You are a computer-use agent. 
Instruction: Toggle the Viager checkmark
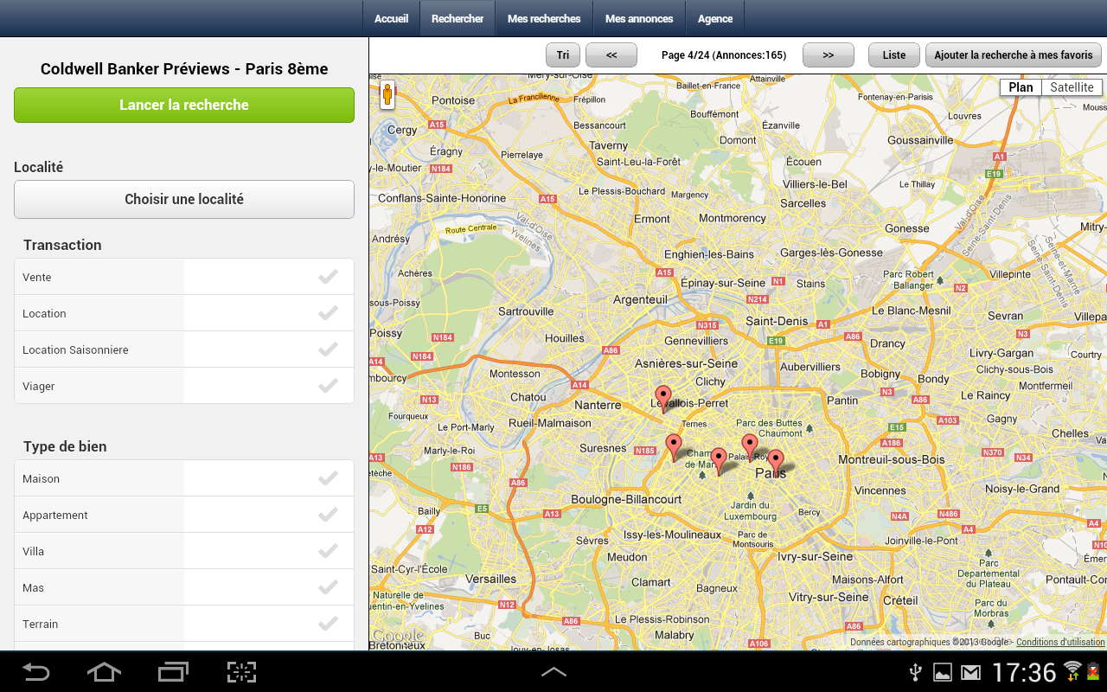tap(328, 386)
